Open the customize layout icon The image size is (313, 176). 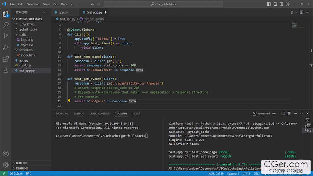[287, 4]
